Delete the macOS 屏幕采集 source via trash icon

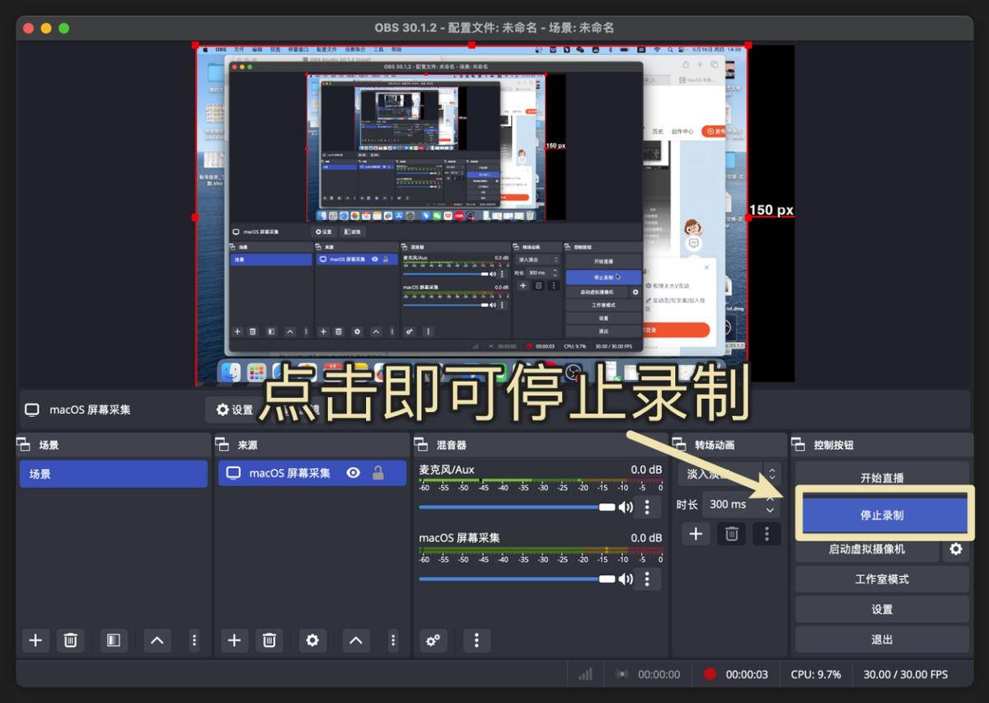269,640
